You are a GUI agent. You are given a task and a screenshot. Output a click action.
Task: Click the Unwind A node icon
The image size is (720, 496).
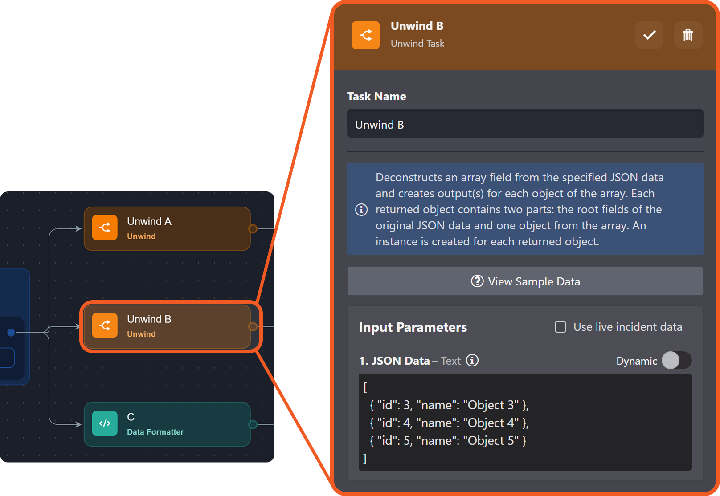(105, 228)
